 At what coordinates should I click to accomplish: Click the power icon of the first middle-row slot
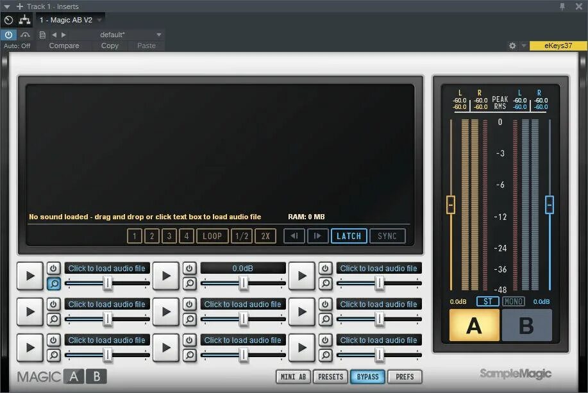tap(54, 304)
